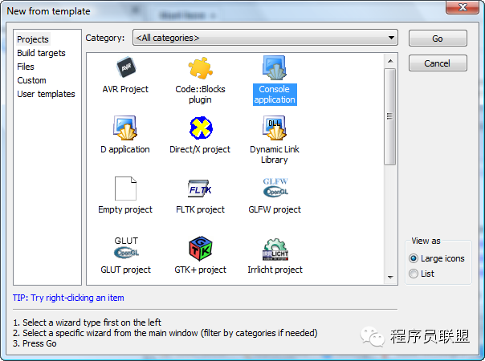The width and height of the screenshot is (485, 361).
Task: Close the New from template dialog
Action: click(463, 7)
